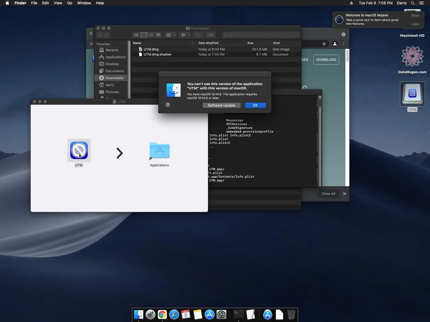This screenshot has height=322, width=430.
Task: Click the UTM app icon in the disk image window
Action: 79,150
